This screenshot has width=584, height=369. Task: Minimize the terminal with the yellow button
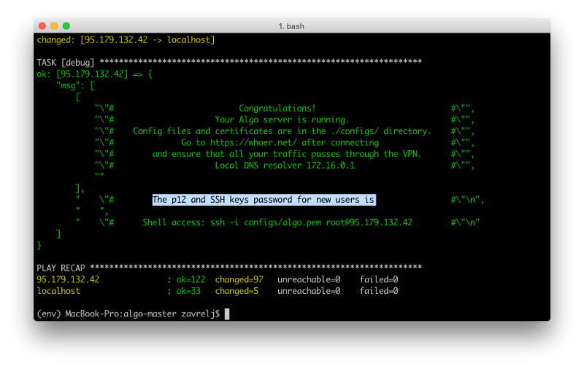pos(54,26)
